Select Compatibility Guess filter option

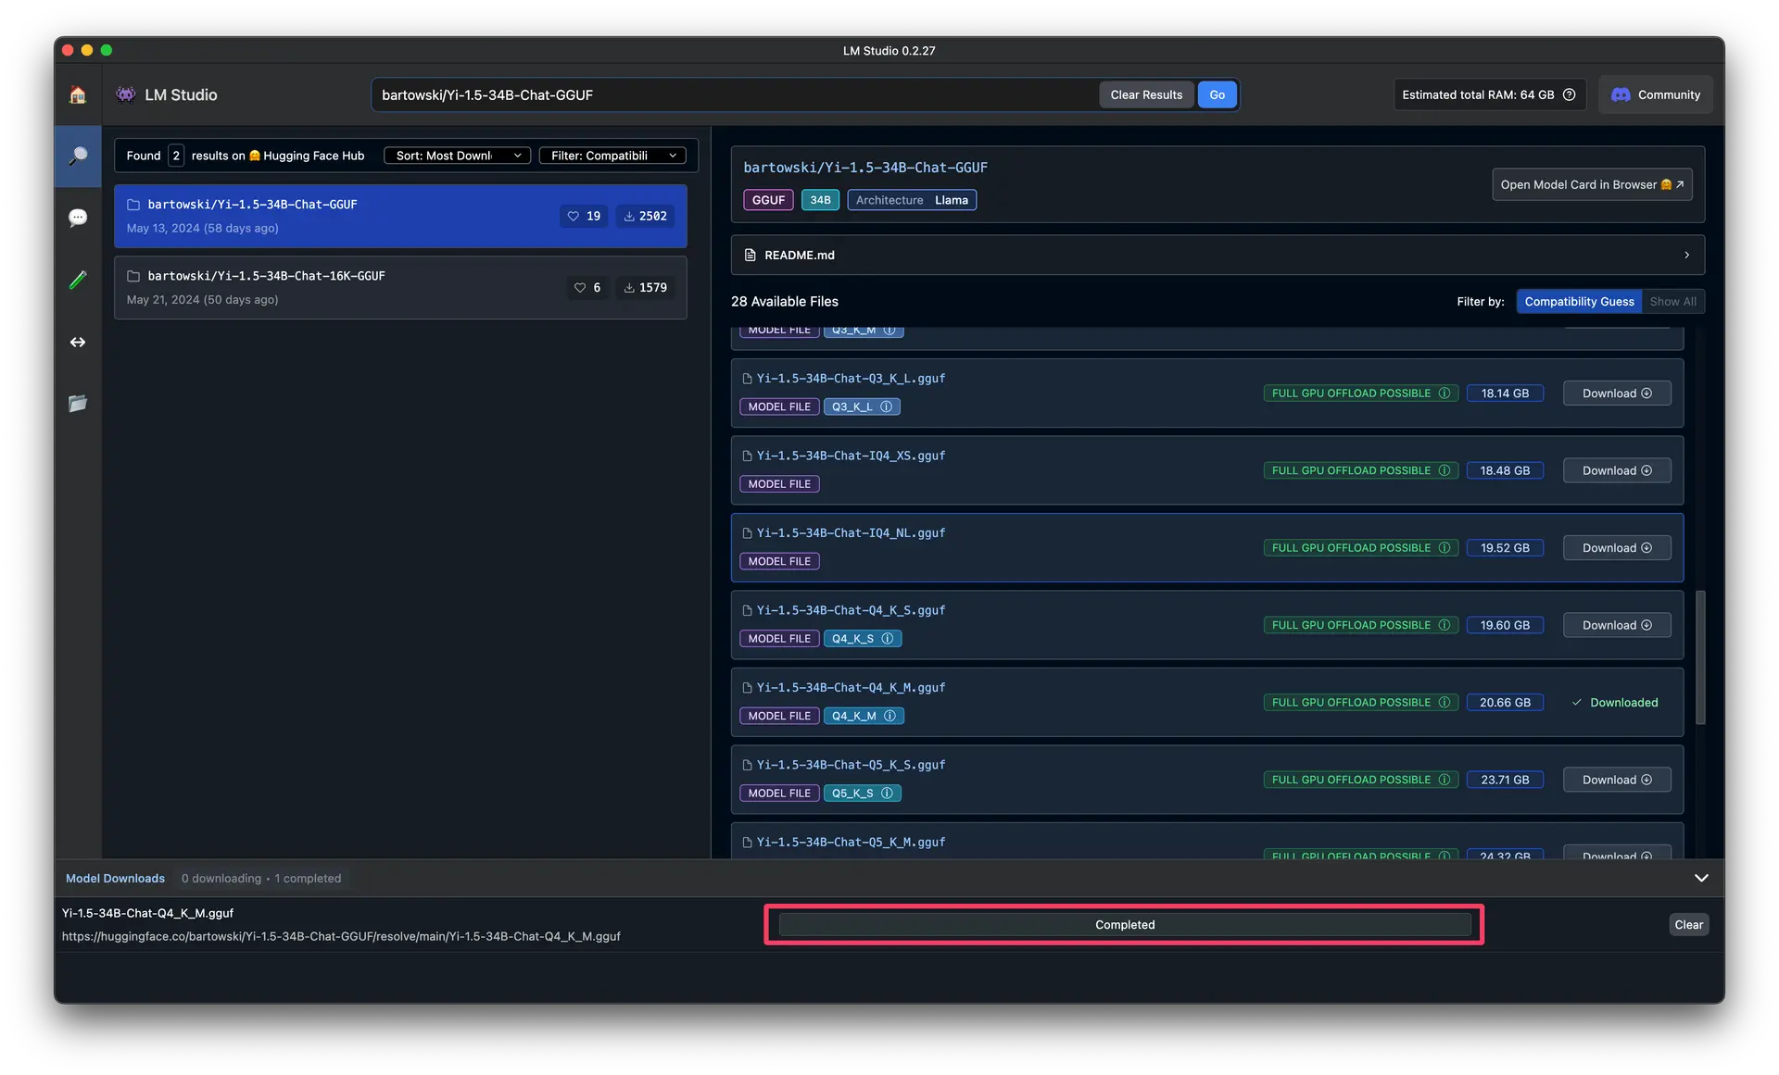[x=1579, y=302]
